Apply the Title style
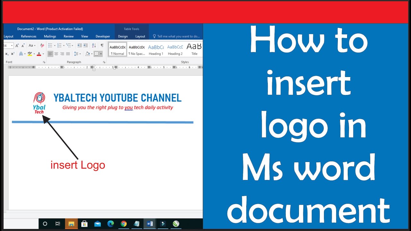This screenshot has width=411, height=231. (194, 49)
